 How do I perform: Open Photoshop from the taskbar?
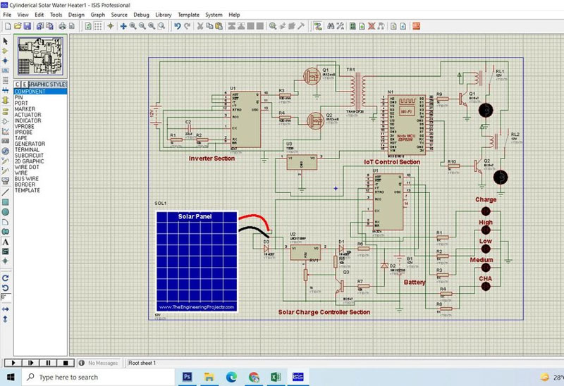tap(187, 377)
